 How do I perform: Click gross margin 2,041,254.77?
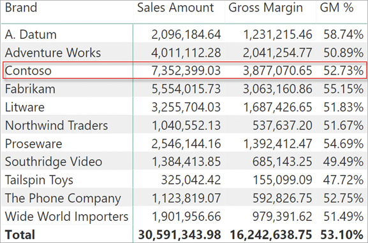[x=277, y=53]
